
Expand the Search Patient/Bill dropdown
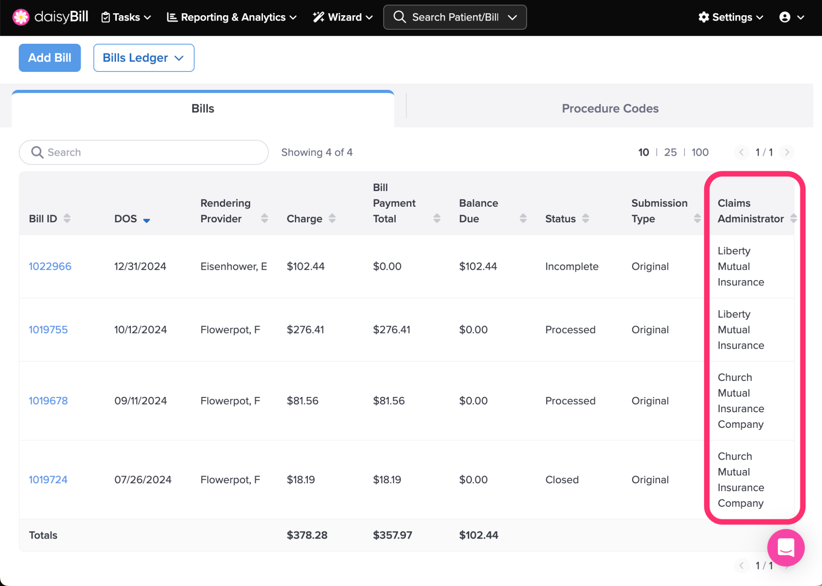[512, 17]
